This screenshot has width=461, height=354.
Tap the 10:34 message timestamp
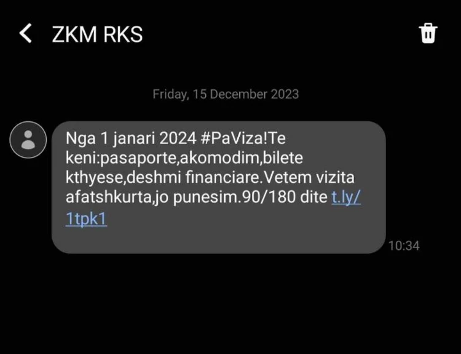pos(404,246)
